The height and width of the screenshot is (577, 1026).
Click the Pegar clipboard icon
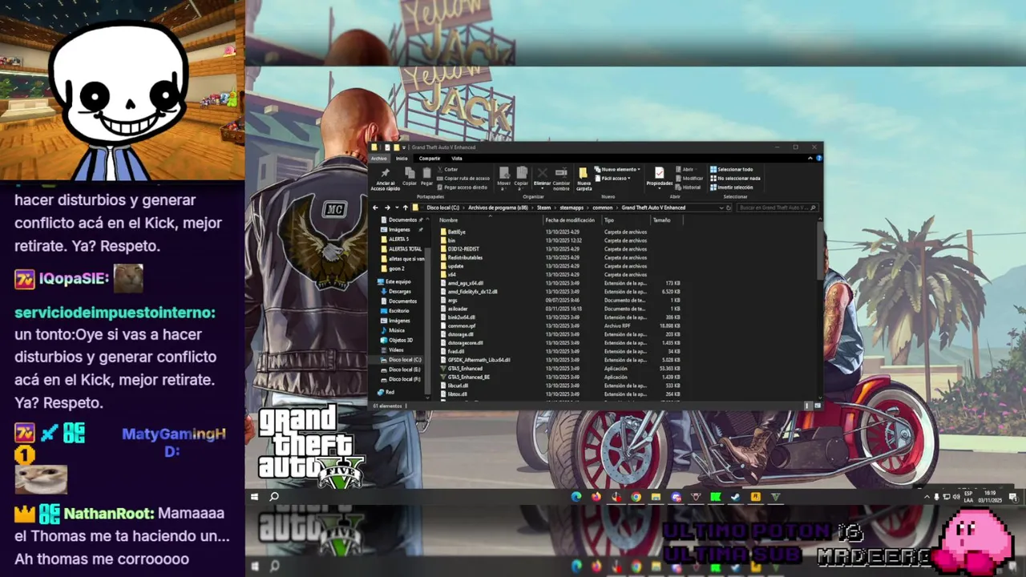click(426, 173)
